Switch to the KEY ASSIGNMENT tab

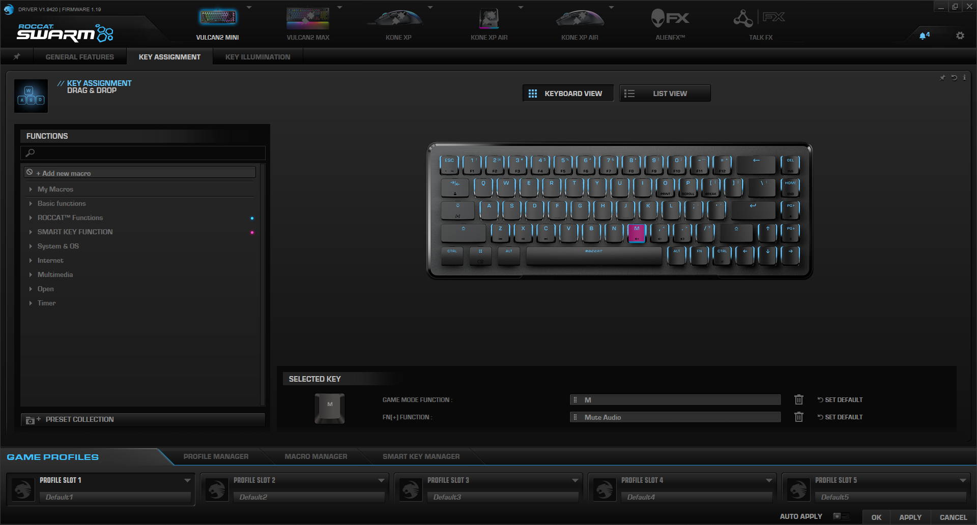pyautogui.click(x=169, y=57)
